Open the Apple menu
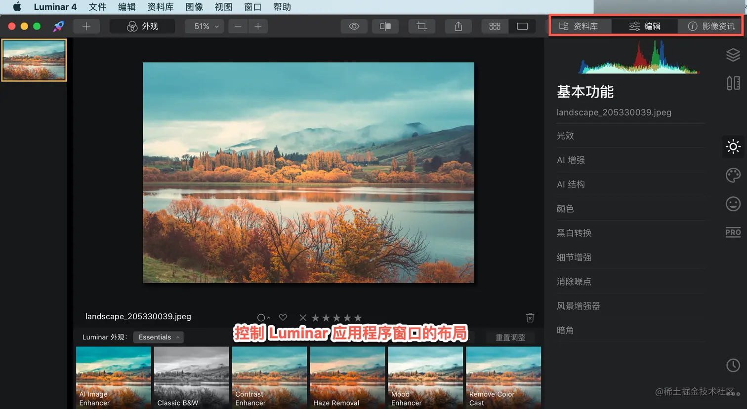 17,7
